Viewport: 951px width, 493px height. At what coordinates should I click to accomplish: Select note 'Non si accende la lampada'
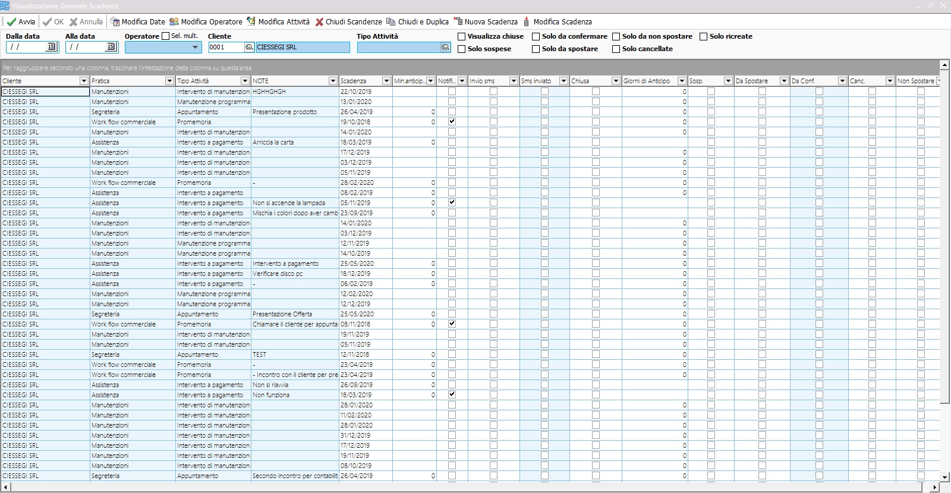coord(289,203)
